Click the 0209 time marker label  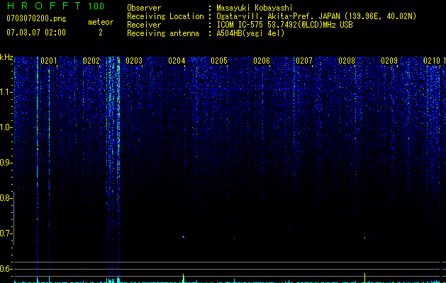tap(389, 61)
